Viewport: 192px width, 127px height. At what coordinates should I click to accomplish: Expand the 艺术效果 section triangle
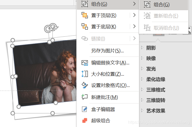click(x=142, y=111)
